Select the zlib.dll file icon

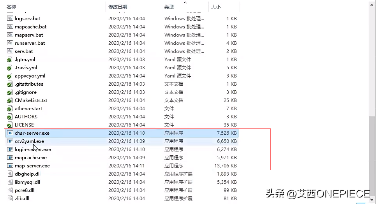(10, 199)
